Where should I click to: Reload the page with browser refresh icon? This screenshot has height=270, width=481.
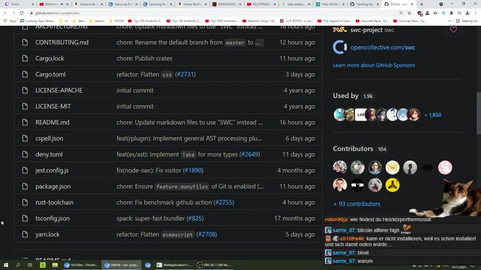(x=21, y=12)
